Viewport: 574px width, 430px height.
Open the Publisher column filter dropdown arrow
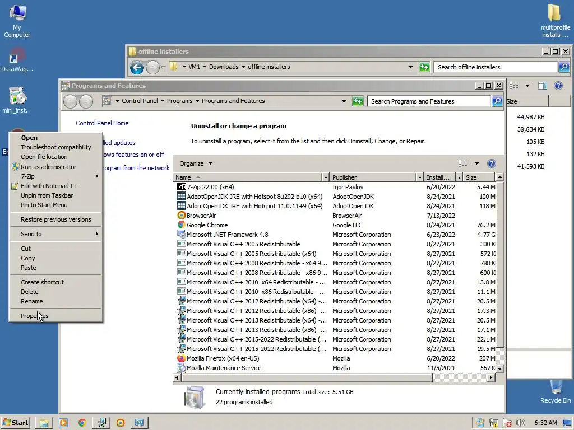[420, 177]
